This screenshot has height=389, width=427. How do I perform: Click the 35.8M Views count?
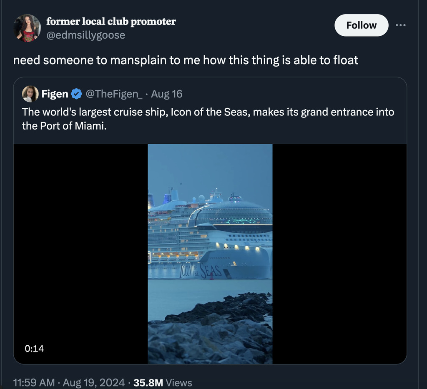(x=163, y=382)
